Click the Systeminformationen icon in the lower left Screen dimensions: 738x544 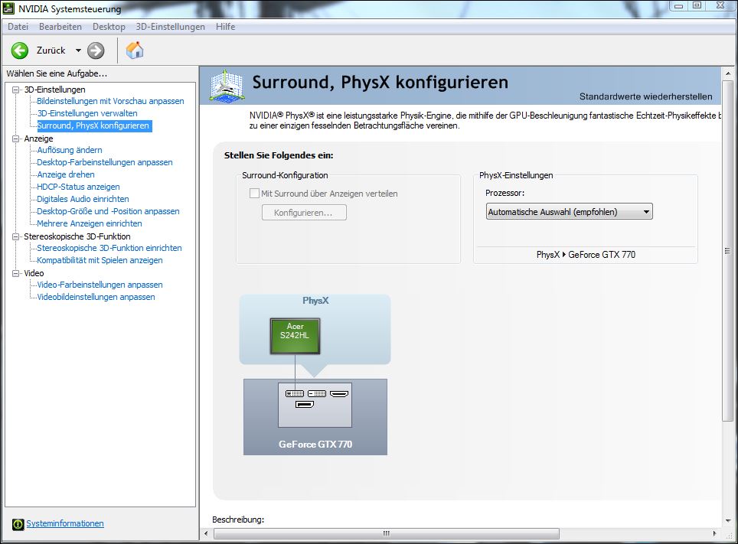[x=18, y=524]
